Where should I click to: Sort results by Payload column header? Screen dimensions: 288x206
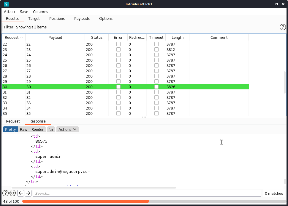click(x=55, y=38)
